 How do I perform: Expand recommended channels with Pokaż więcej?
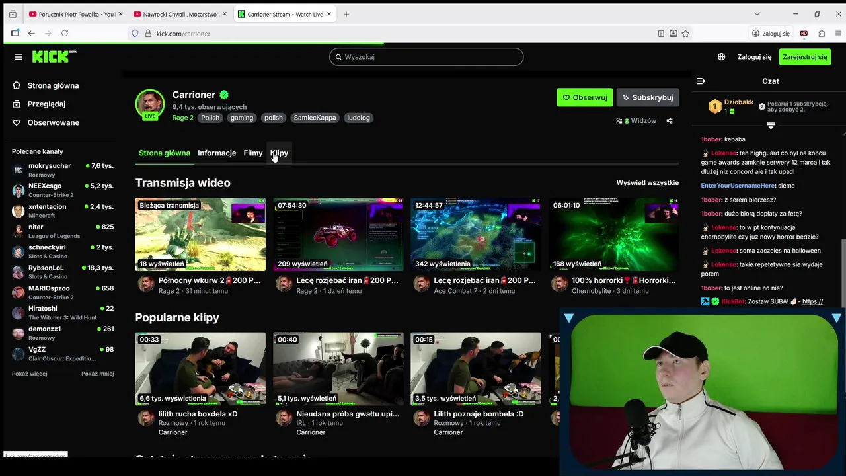[29, 374]
